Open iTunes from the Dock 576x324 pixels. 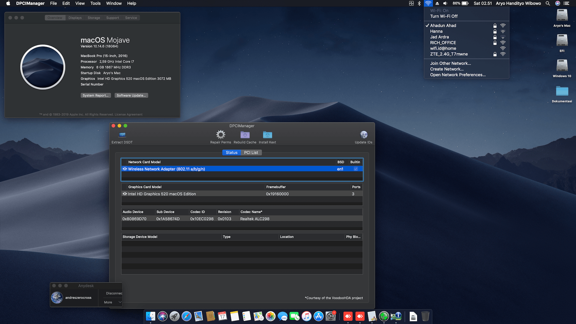point(306,316)
